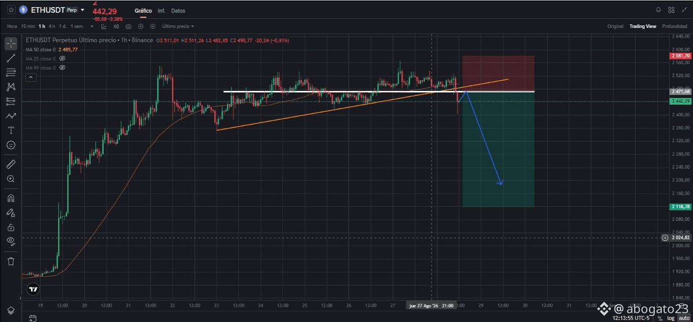Open the 12:13:55 UTC-5 timezone menu
The height and width of the screenshot is (322, 693).
point(630,318)
